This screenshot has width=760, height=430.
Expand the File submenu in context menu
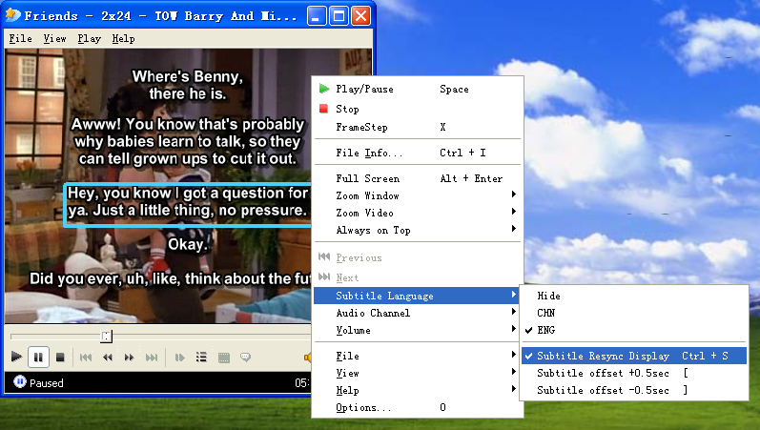click(x=418, y=356)
